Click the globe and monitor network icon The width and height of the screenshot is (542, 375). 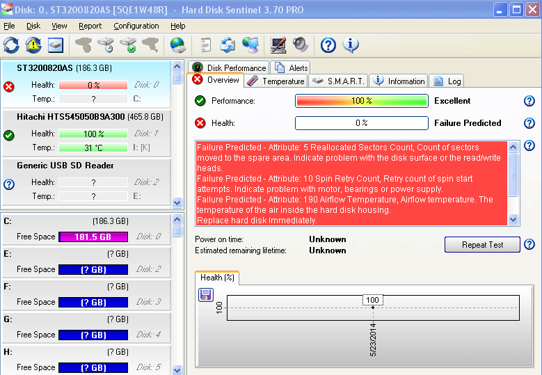(x=250, y=45)
